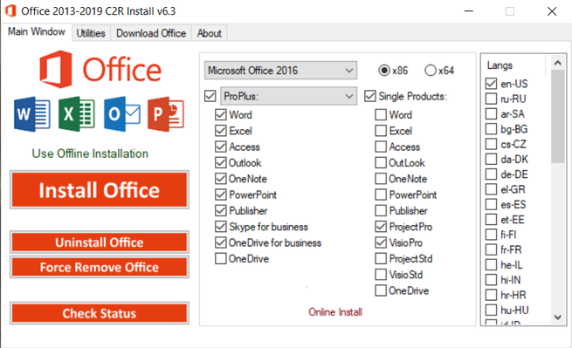Click the Excel application icon
Screen dimensions: 572x348
77,114
